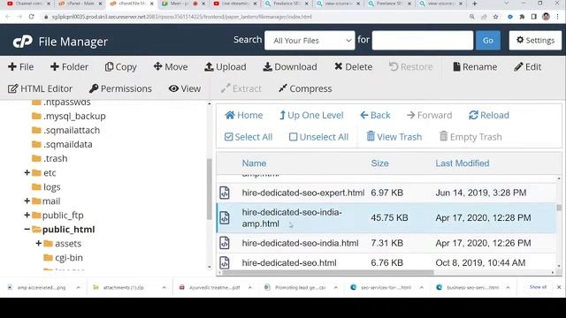
Task: Click the Move toolbar button
Action: [x=171, y=67]
